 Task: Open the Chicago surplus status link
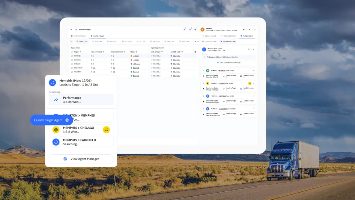coord(137,64)
